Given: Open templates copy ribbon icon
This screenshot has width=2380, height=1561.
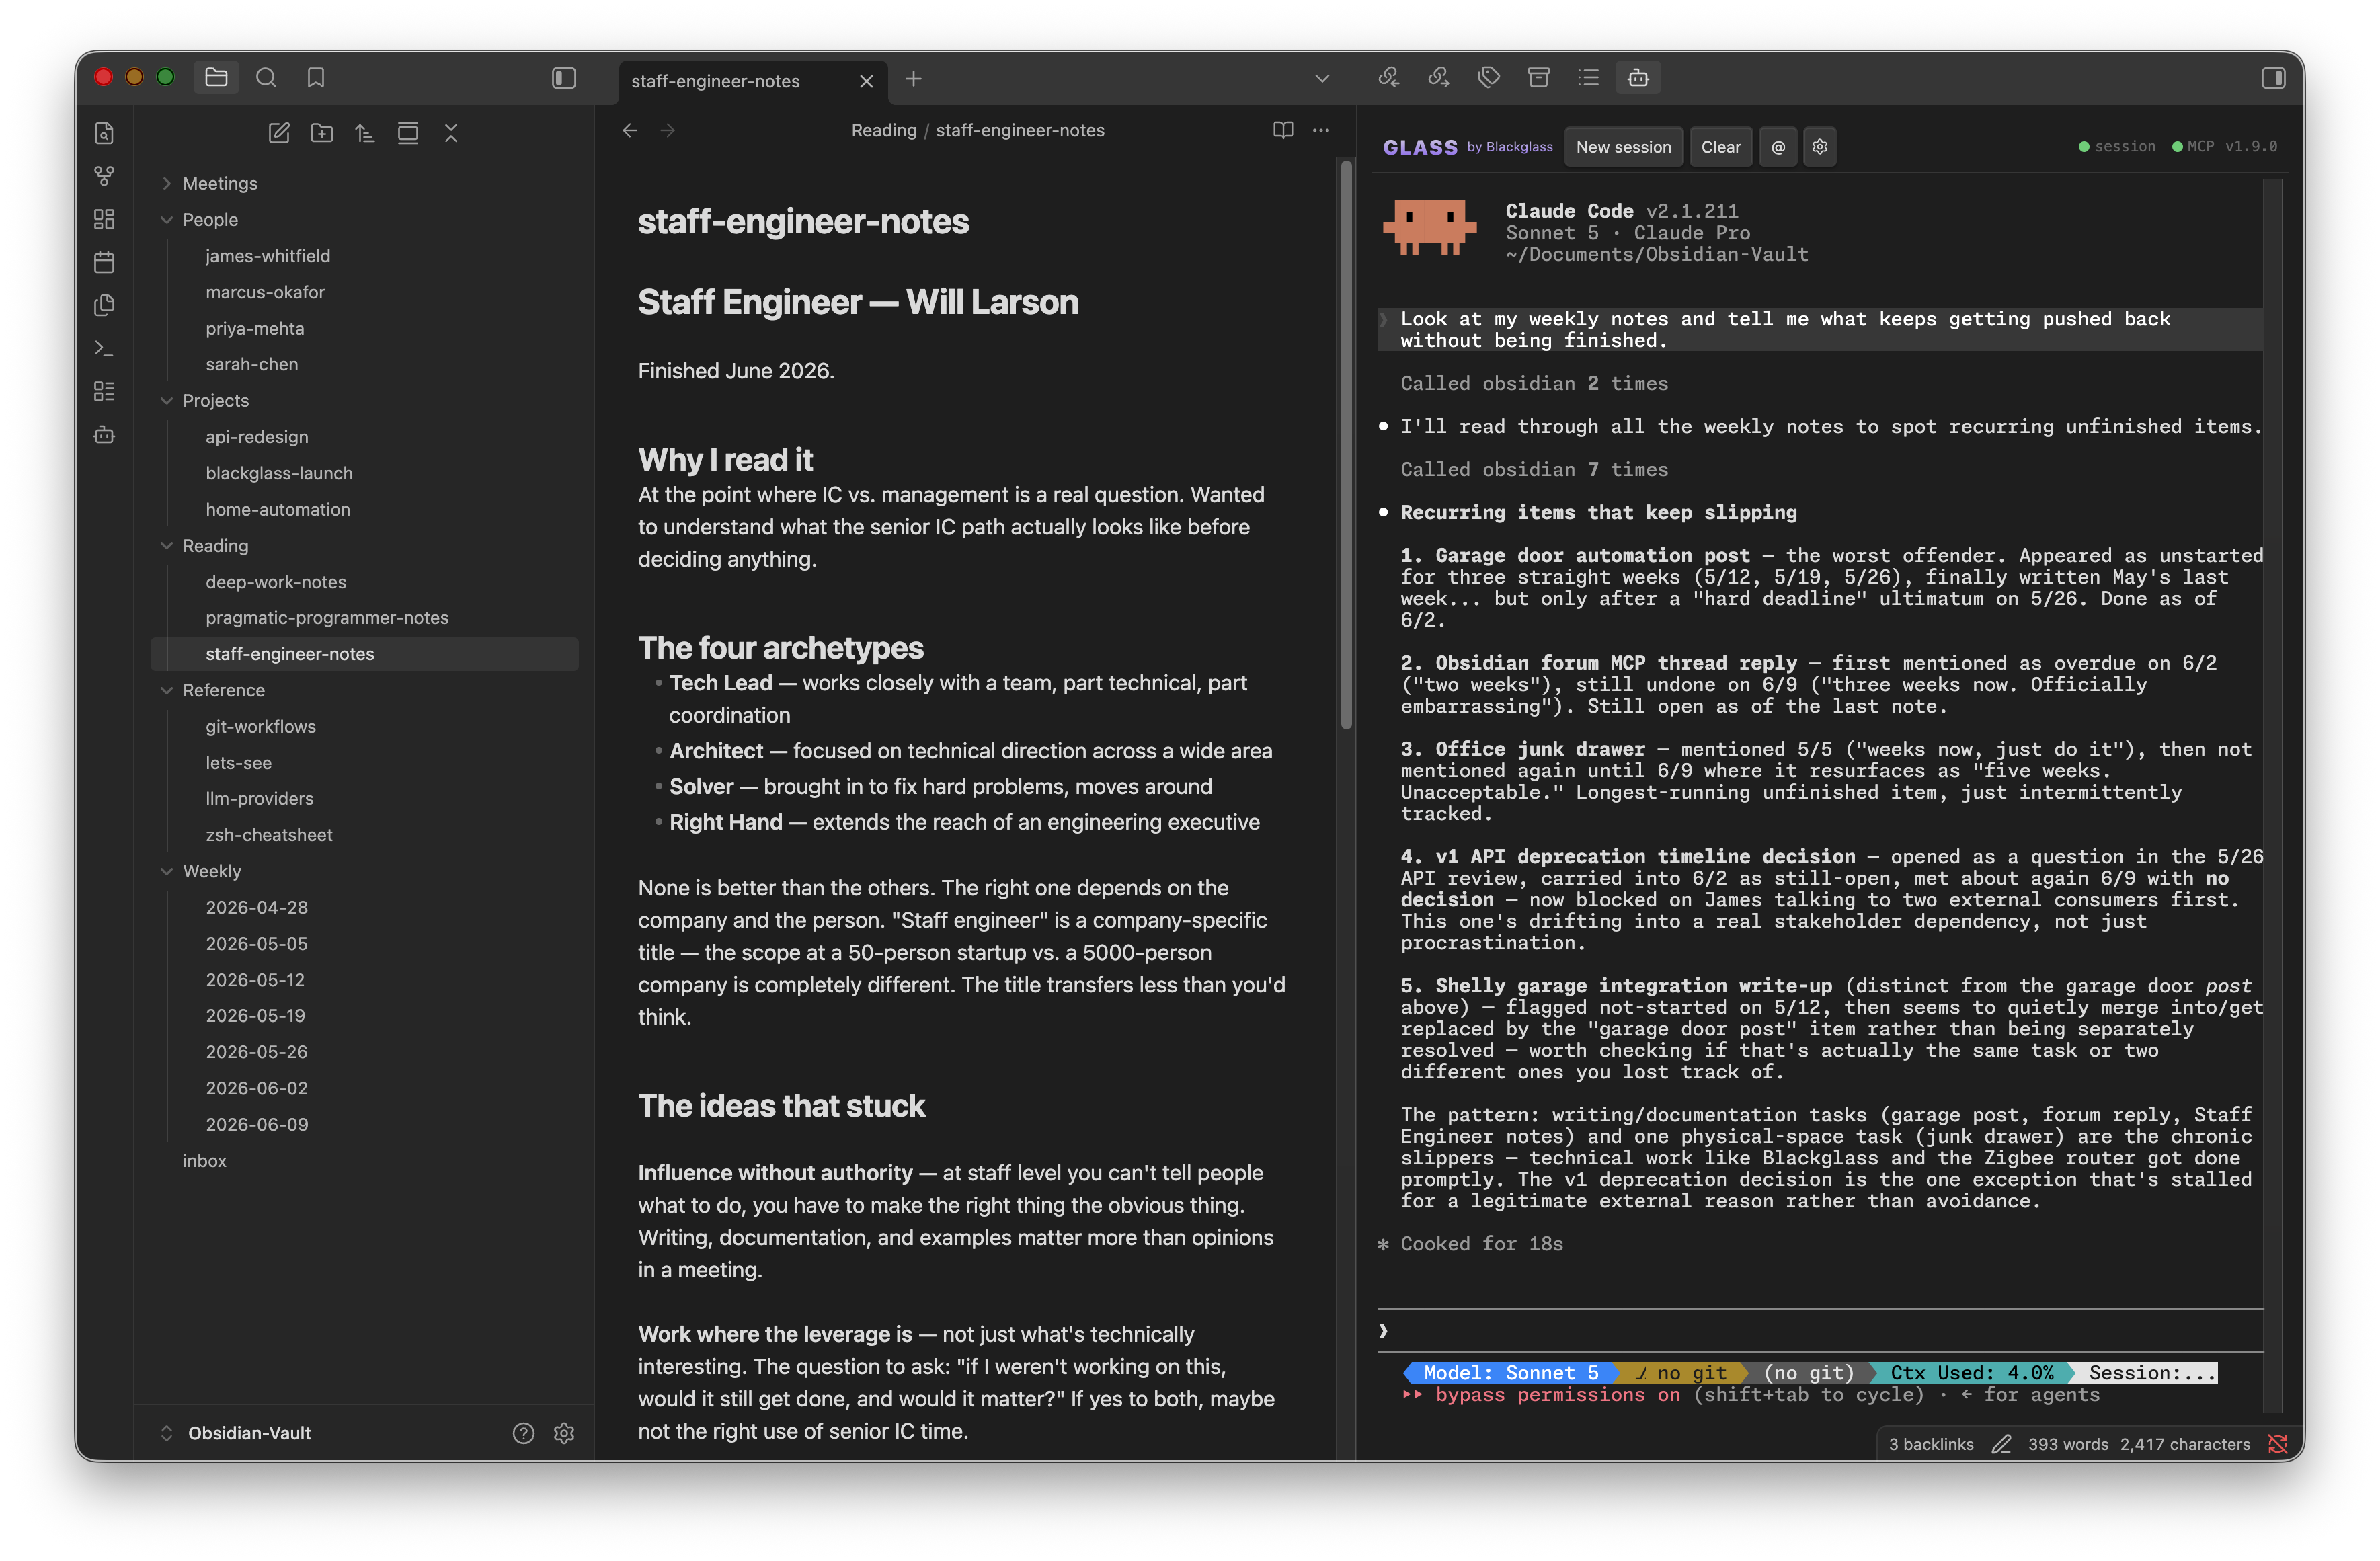Looking at the screenshot, I should pyautogui.click(x=104, y=305).
